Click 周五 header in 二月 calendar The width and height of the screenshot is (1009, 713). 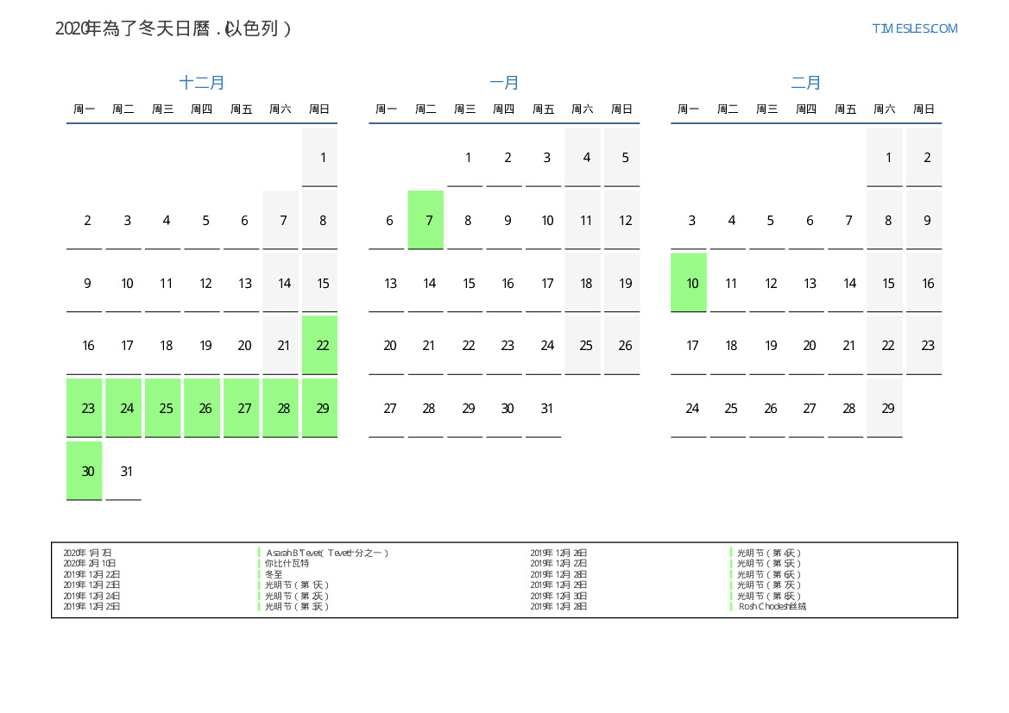coord(846,109)
